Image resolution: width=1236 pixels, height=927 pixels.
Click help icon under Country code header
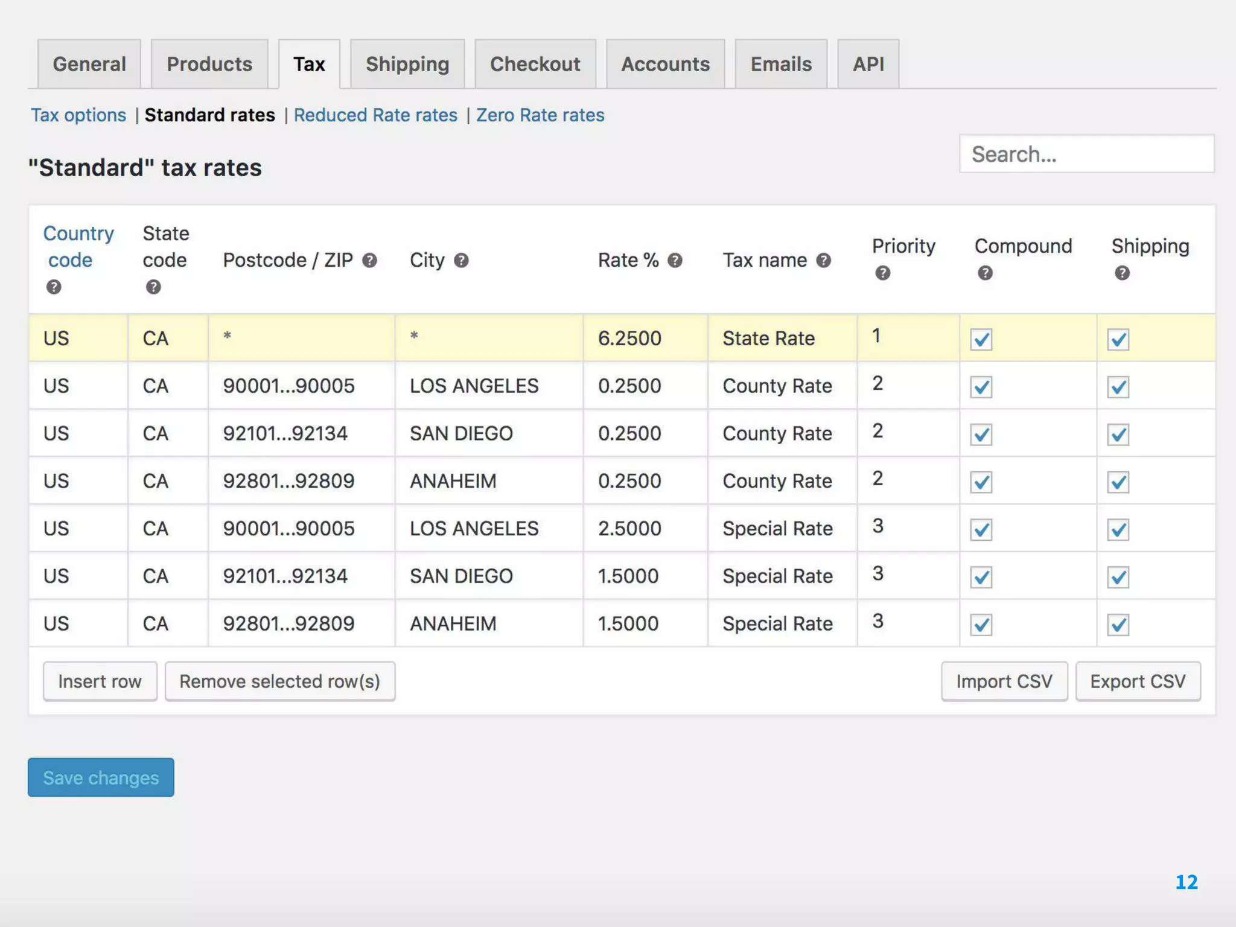[x=54, y=287]
